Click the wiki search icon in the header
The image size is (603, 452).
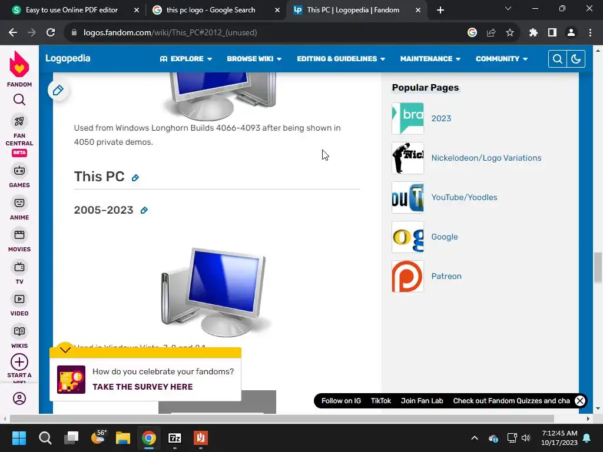(557, 59)
